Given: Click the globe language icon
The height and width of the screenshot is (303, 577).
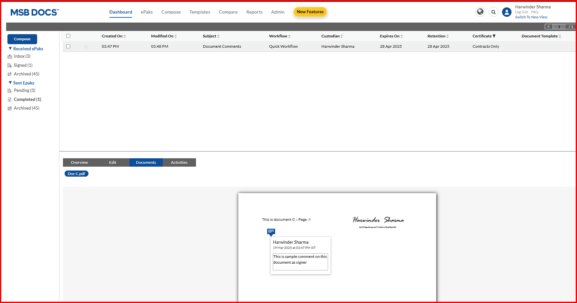Looking at the screenshot, I should tap(480, 12).
